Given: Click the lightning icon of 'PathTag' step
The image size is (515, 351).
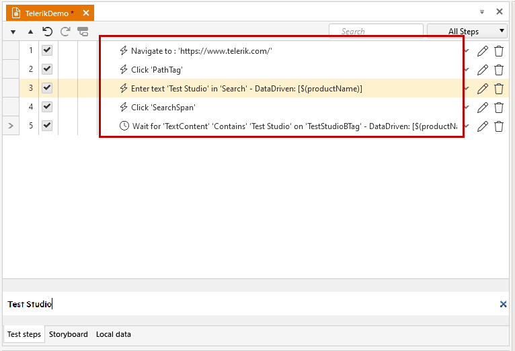Looking at the screenshot, I should pos(124,69).
